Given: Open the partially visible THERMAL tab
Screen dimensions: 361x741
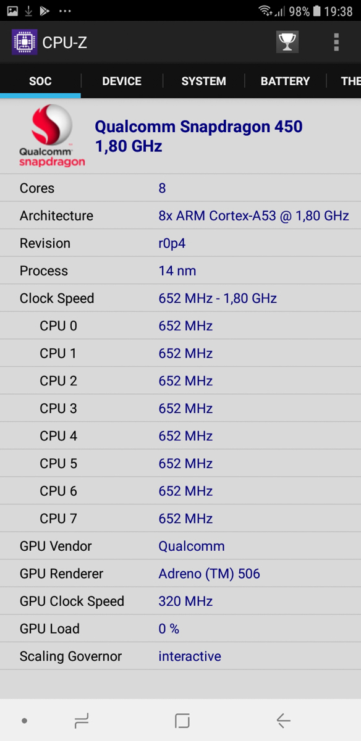Looking at the screenshot, I should click(x=350, y=81).
